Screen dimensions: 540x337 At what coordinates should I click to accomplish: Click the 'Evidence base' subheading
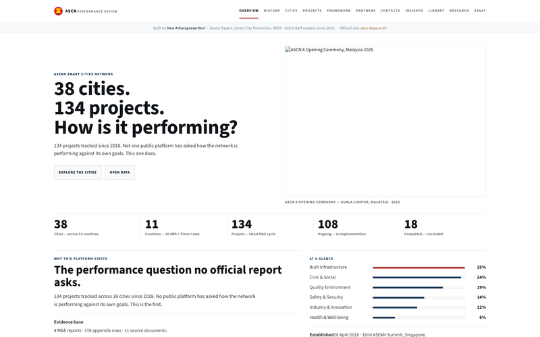(x=69, y=322)
